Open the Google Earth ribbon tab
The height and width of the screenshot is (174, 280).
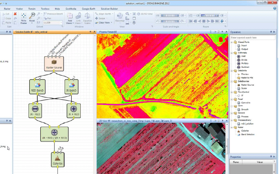click(x=88, y=9)
